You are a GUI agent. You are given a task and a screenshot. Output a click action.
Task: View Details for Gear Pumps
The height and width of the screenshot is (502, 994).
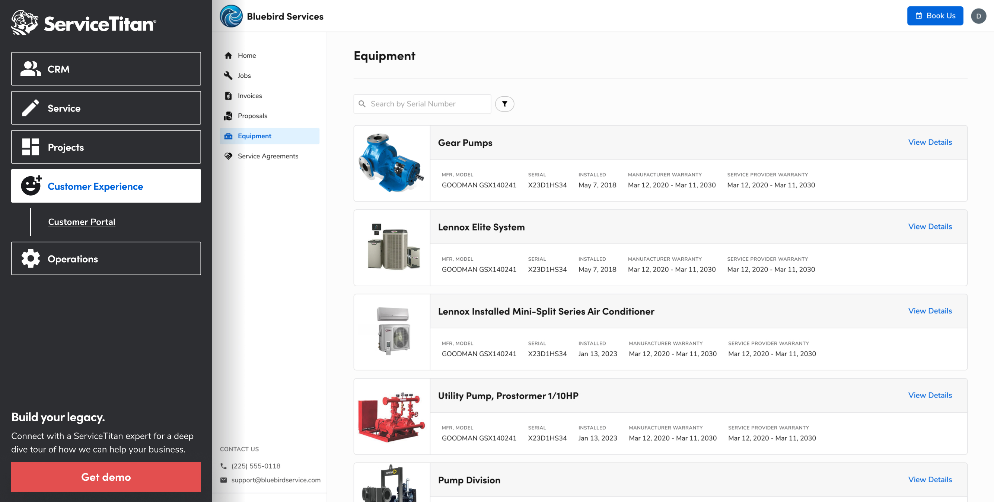point(930,142)
